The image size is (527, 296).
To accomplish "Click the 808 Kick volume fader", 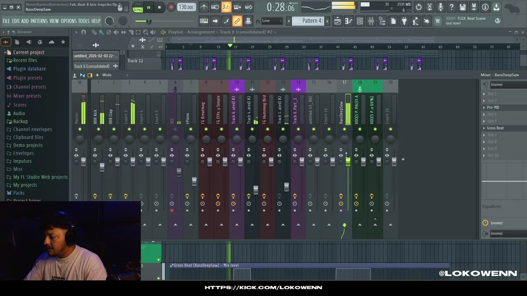I will point(102,167).
